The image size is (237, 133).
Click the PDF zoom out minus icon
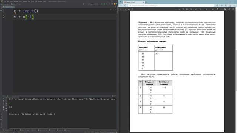tap(176, 9)
